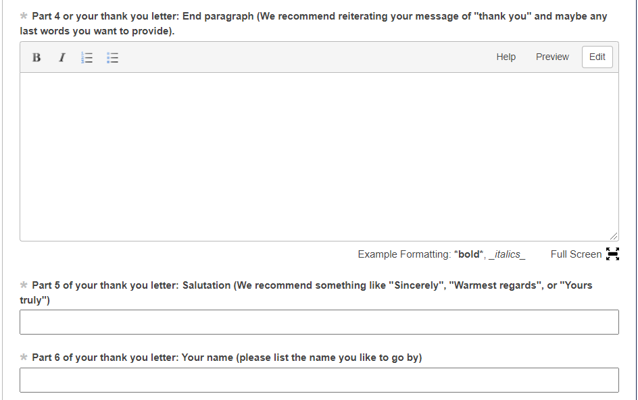Toggle italic formatting in the editor toolbar
The height and width of the screenshot is (400, 638).
pyautogui.click(x=62, y=57)
